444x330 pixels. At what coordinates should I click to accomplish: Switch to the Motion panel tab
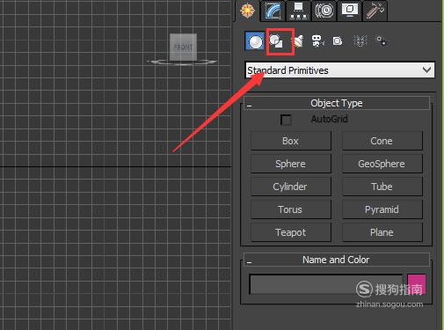(324, 11)
